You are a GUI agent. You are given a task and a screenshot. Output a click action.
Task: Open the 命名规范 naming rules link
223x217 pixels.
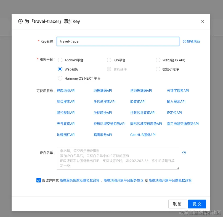click(192, 41)
